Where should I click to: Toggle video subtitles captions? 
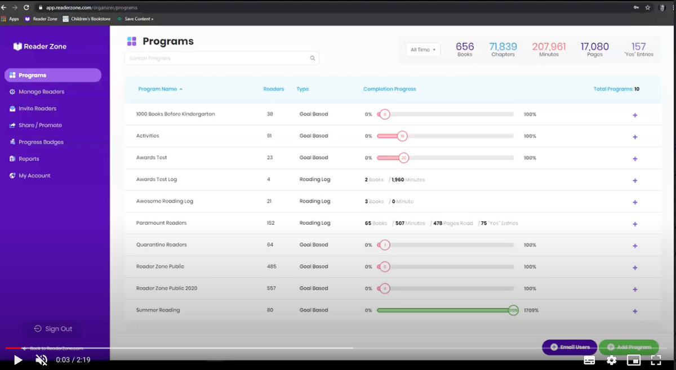[589, 360]
